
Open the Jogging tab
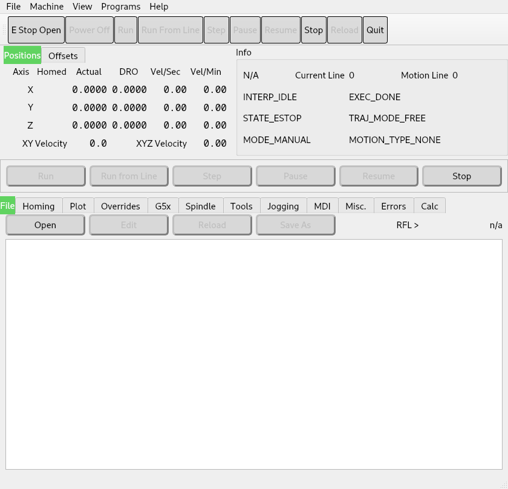[283, 206]
